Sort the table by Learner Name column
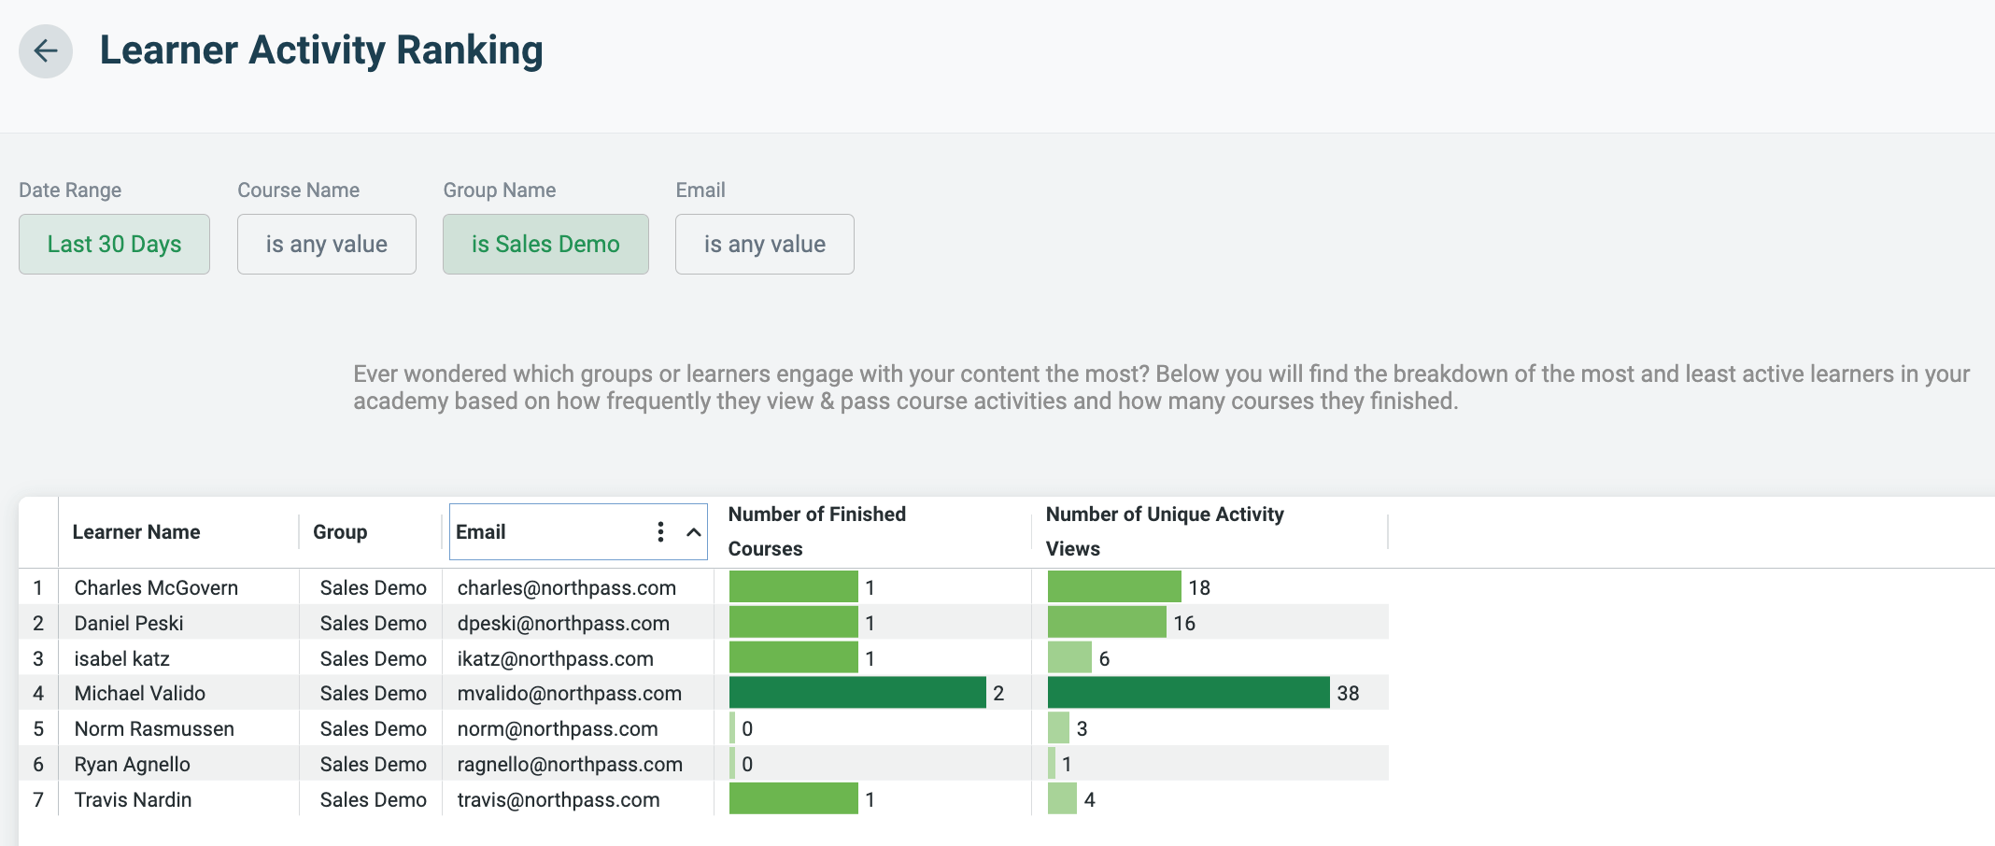 [135, 531]
